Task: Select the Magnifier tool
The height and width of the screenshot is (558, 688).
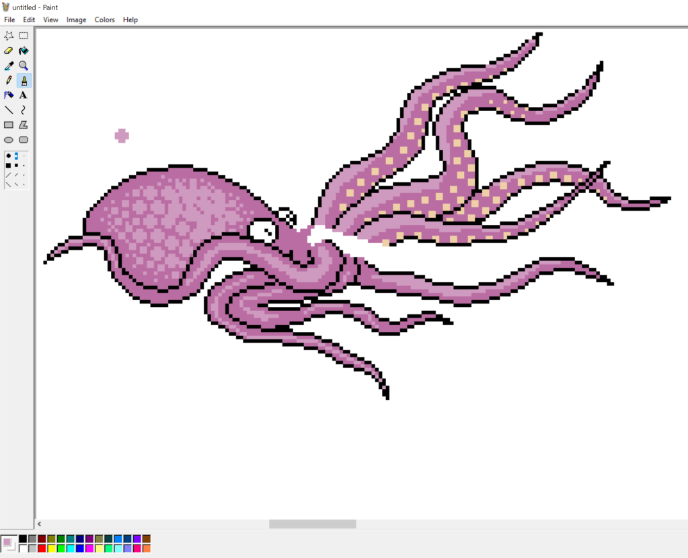Action: click(x=24, y=66)
